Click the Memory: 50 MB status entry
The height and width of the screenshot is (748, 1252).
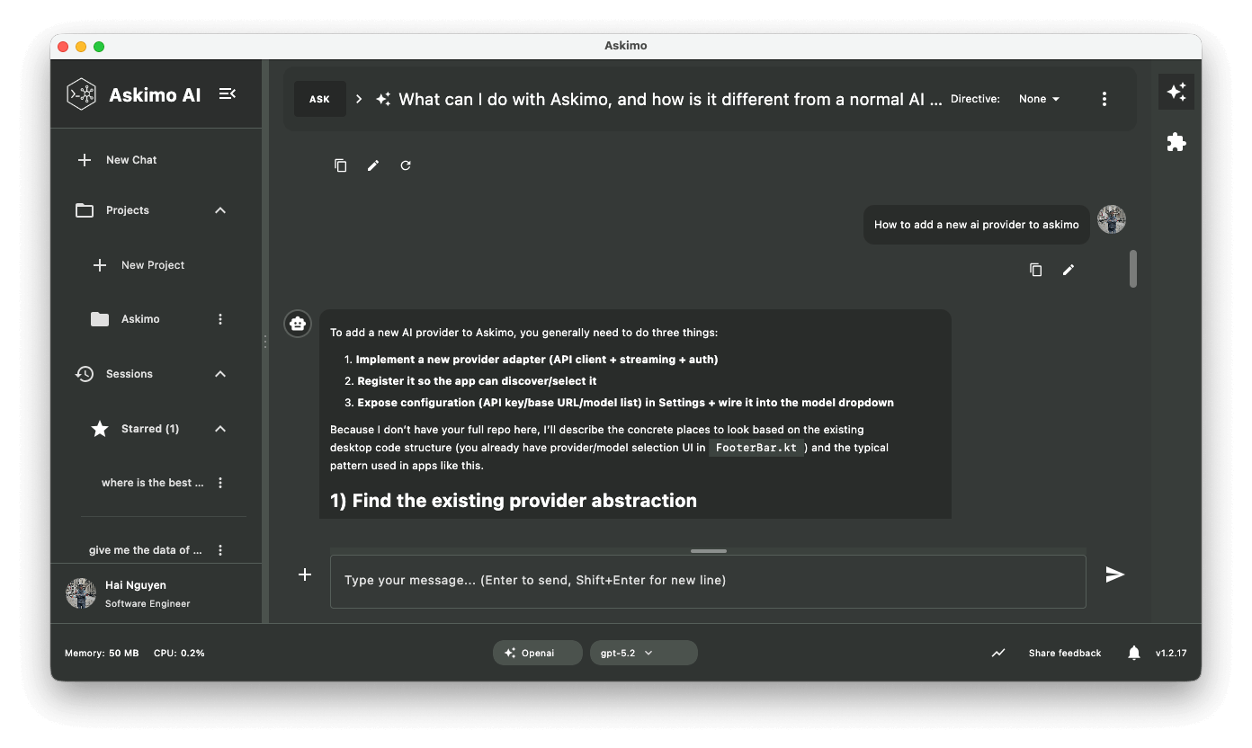(102, 653)
